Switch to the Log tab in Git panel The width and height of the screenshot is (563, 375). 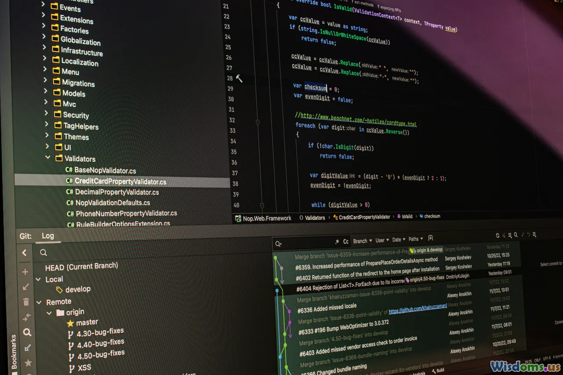click(48, 236)
